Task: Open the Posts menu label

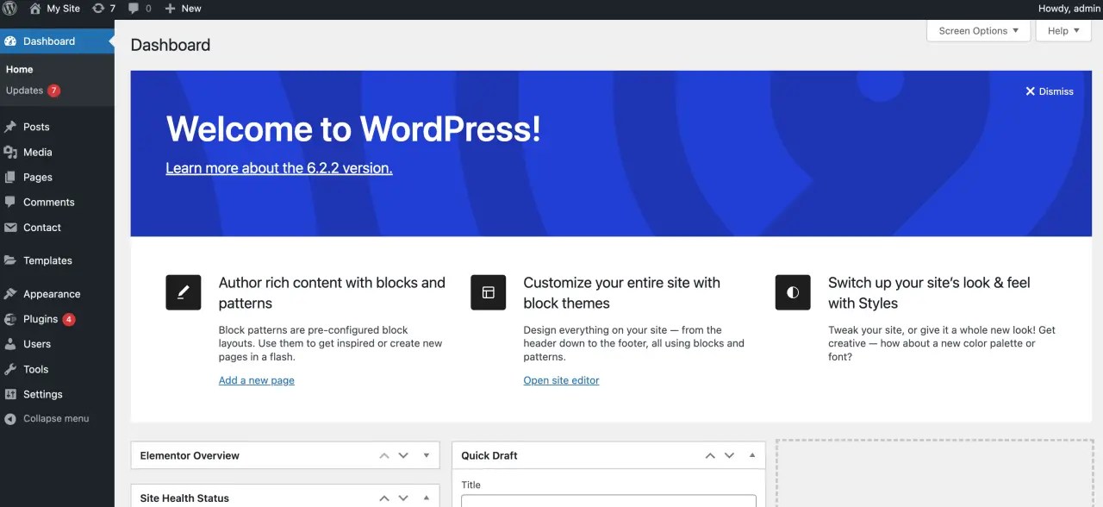Action: tap(36, 127)
